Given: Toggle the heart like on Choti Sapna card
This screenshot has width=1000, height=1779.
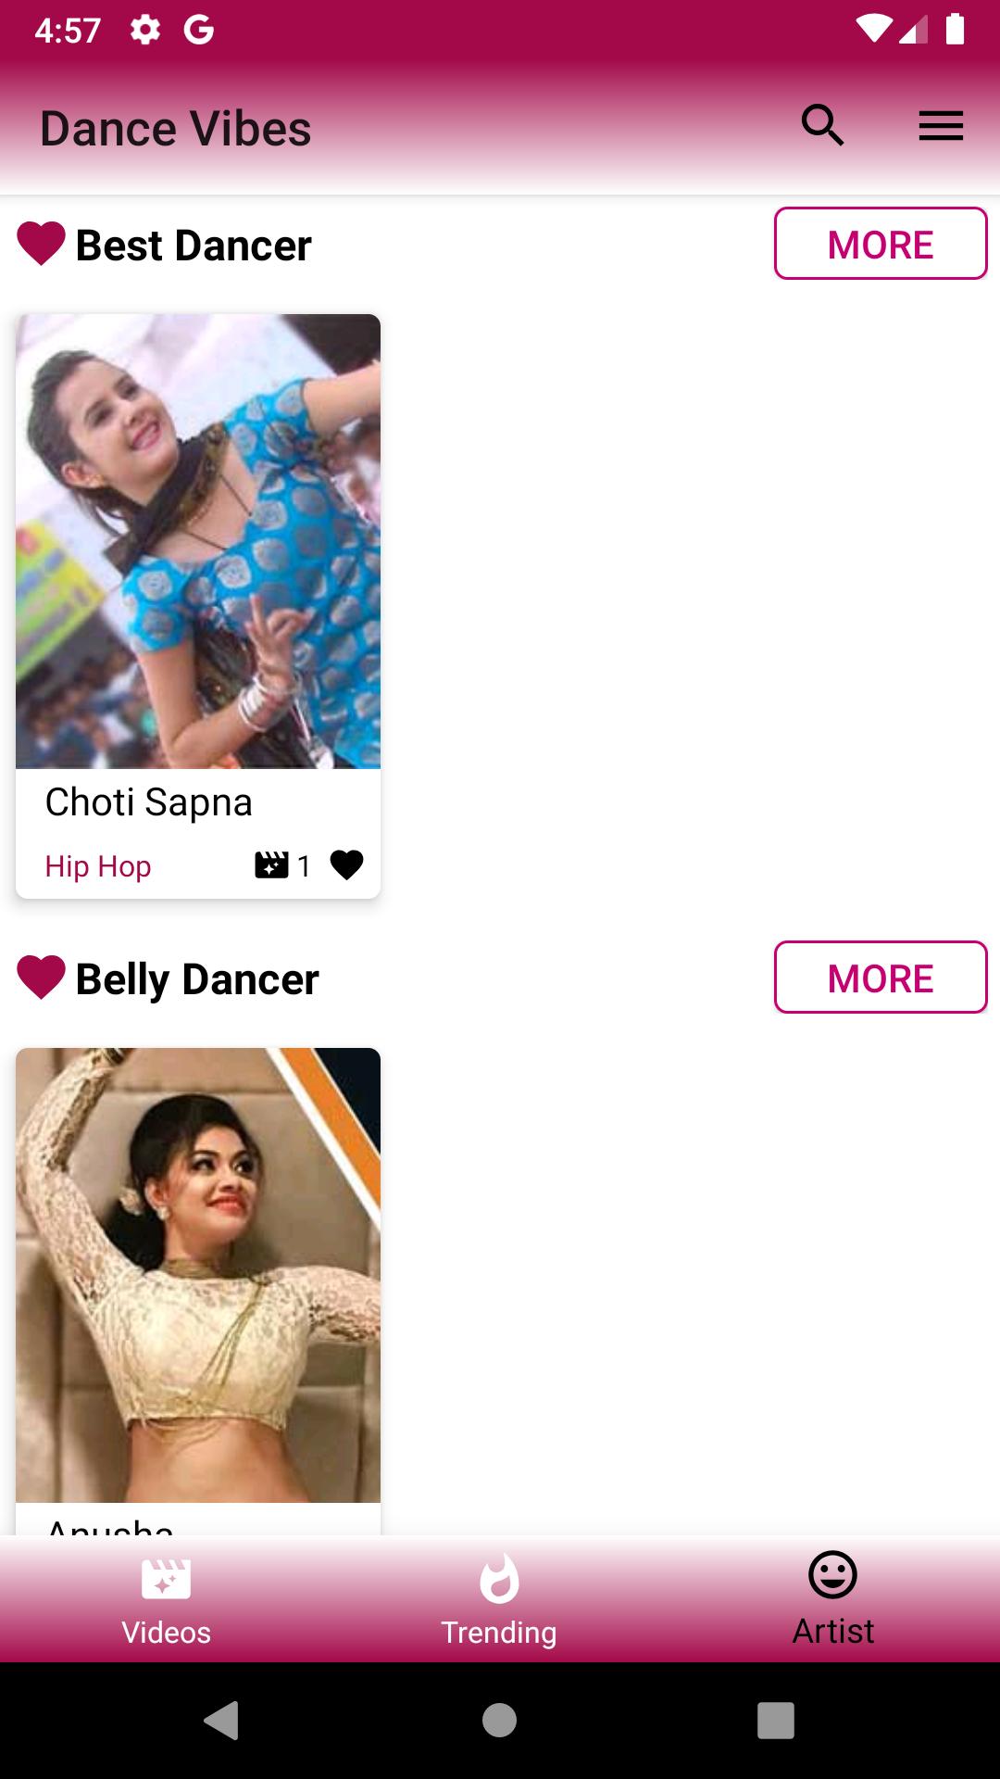Looking at the screenshot, I should click(x=346, y=864).
